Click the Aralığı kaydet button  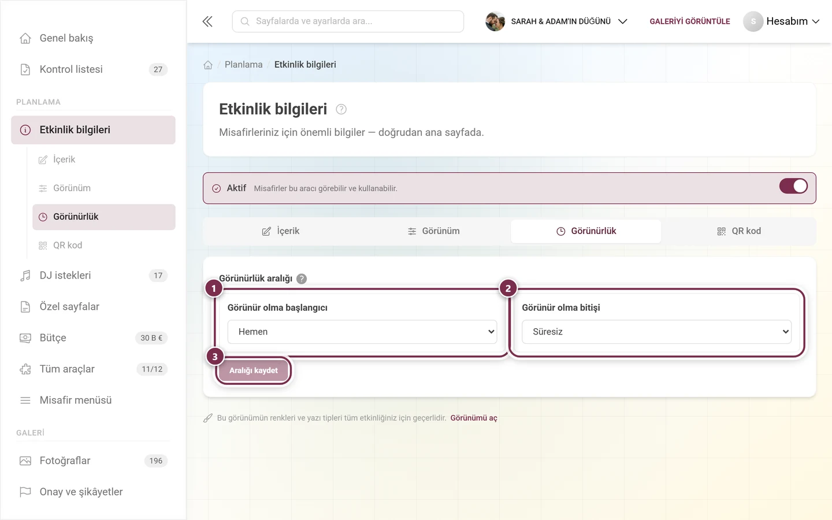click(x=254, y=370)
